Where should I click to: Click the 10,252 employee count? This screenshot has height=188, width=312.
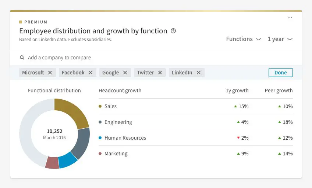point(54,131)
